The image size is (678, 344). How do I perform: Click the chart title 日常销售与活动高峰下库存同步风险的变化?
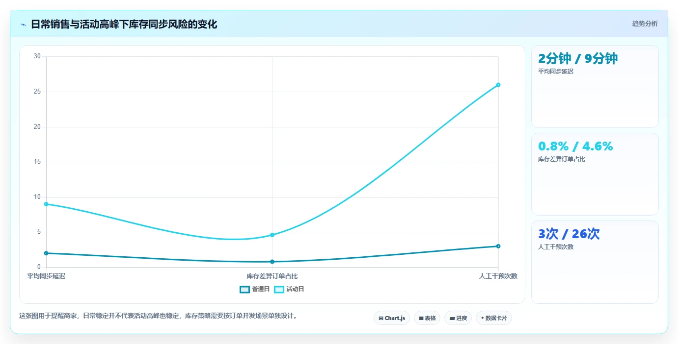point(124,24)
